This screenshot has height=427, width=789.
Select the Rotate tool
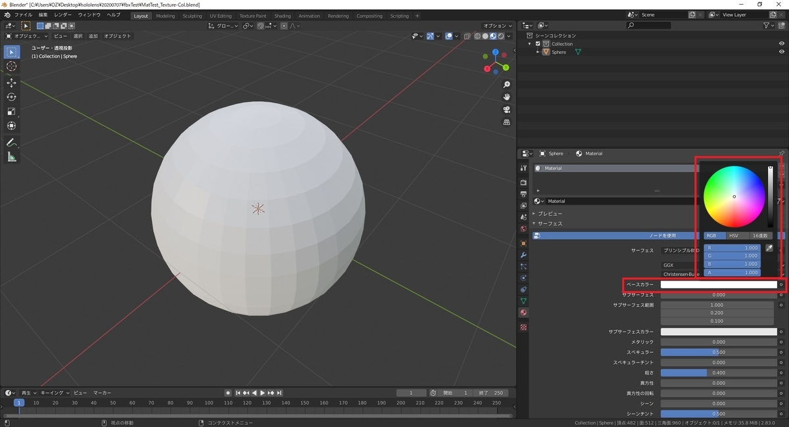[x=11, y=97]
